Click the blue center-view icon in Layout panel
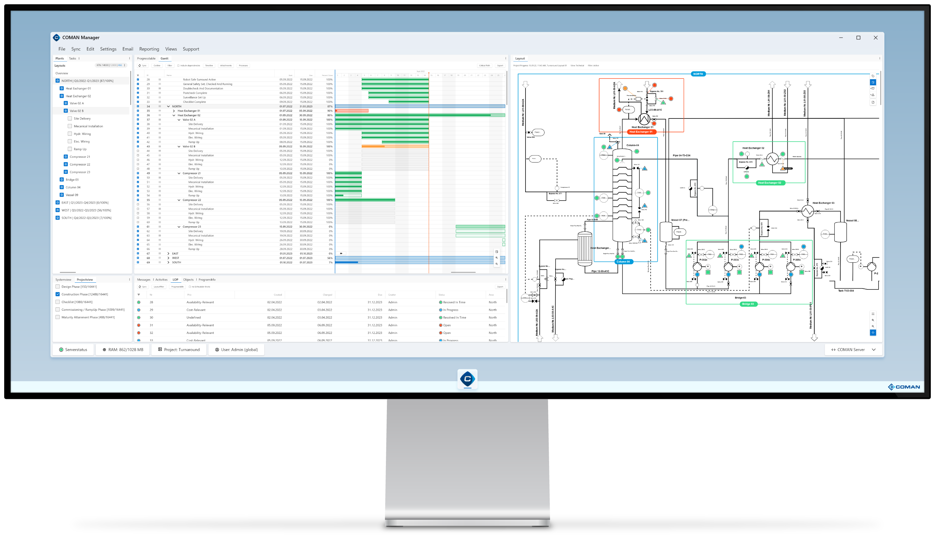This screenshot has height=538, width=935. (873, 333)
